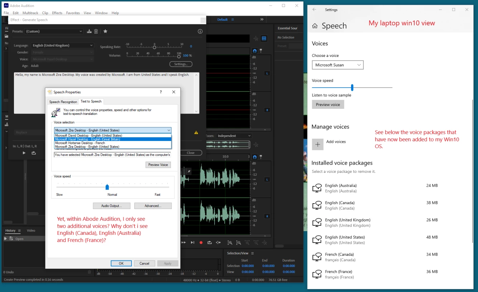Open Zoom Independent dropdown
478x292 pixels.
[x=234, y=136]
